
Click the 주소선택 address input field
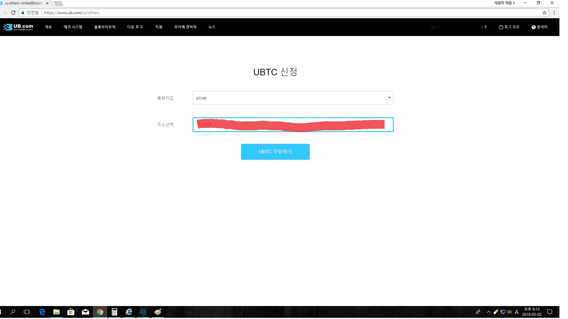pos(293,125)
